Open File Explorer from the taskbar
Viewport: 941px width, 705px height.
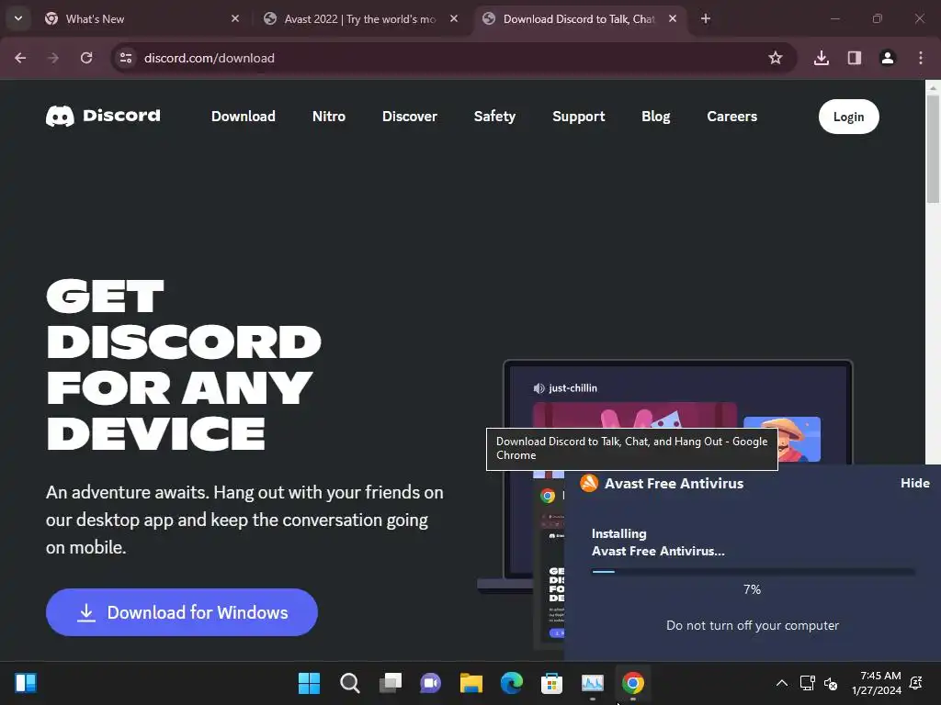(471, 683)
